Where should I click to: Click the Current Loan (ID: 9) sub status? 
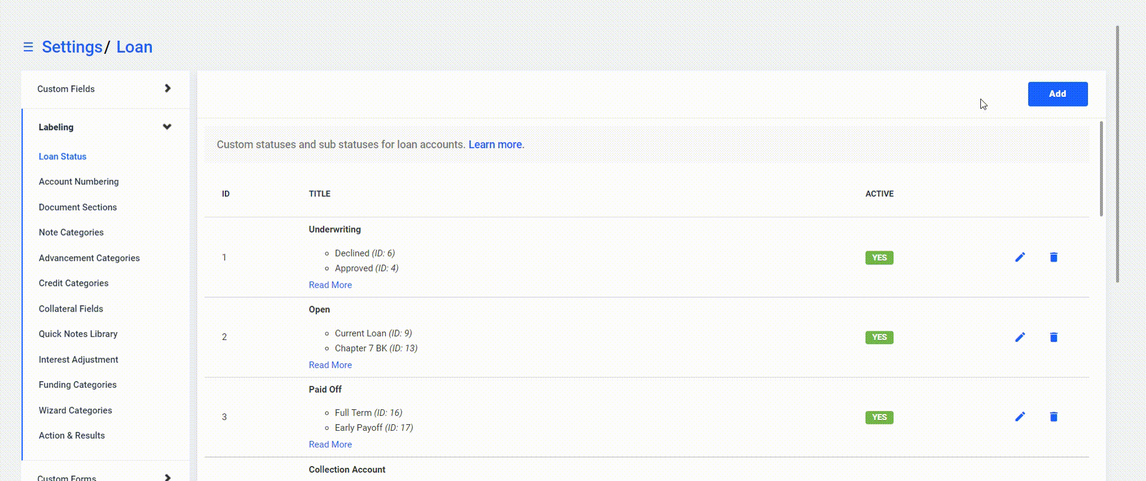click(373, 333)
